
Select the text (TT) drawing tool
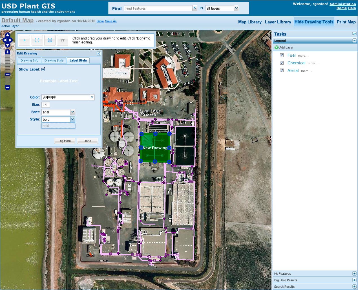click(x=62, y=40)
